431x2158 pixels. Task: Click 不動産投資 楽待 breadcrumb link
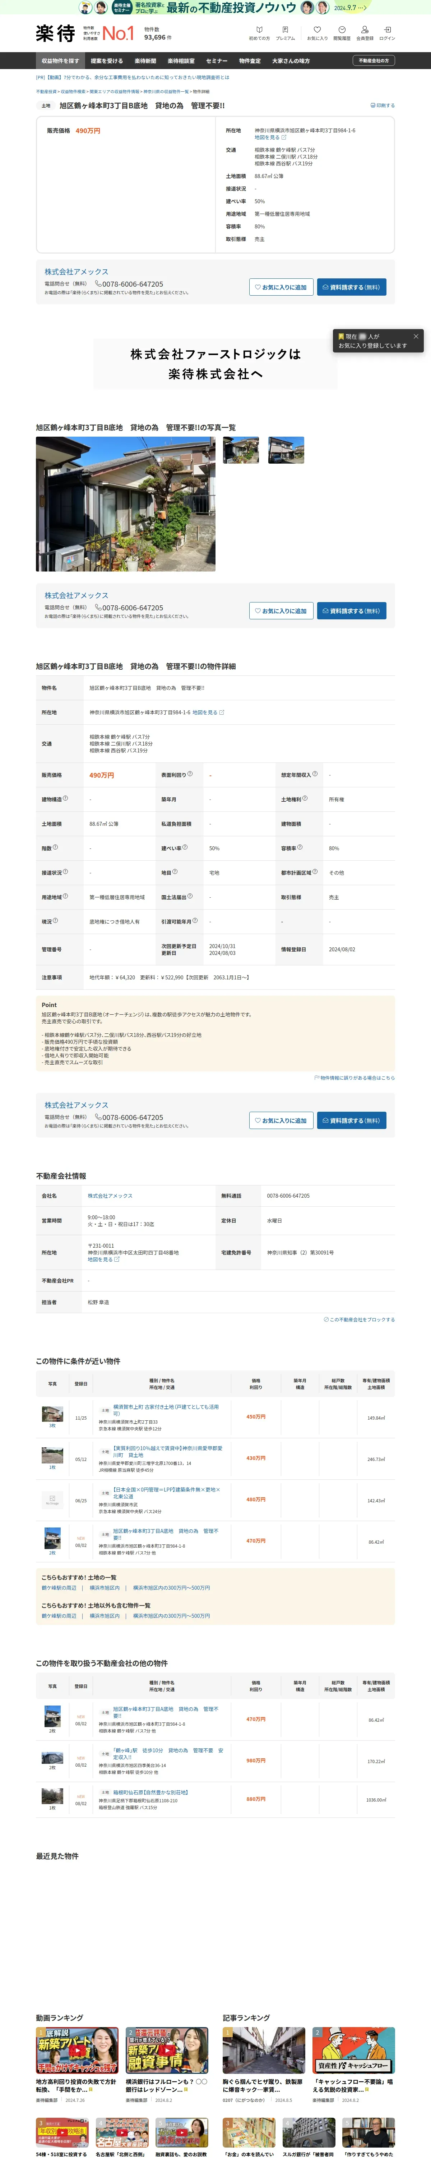[46, 91]
